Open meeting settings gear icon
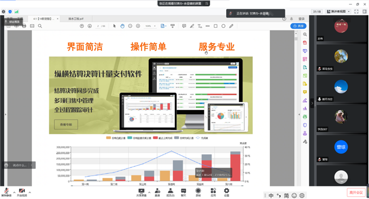Image resolution: width=369 pixels, height=199 pixels. click(226, 192)
